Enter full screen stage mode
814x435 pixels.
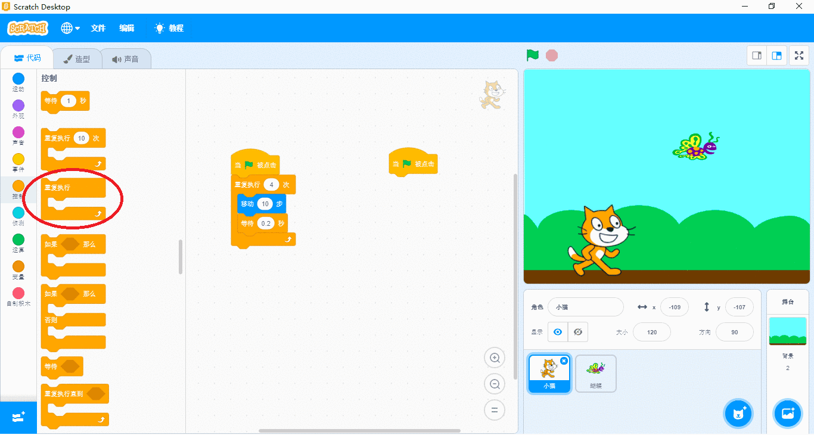[799, 55]
